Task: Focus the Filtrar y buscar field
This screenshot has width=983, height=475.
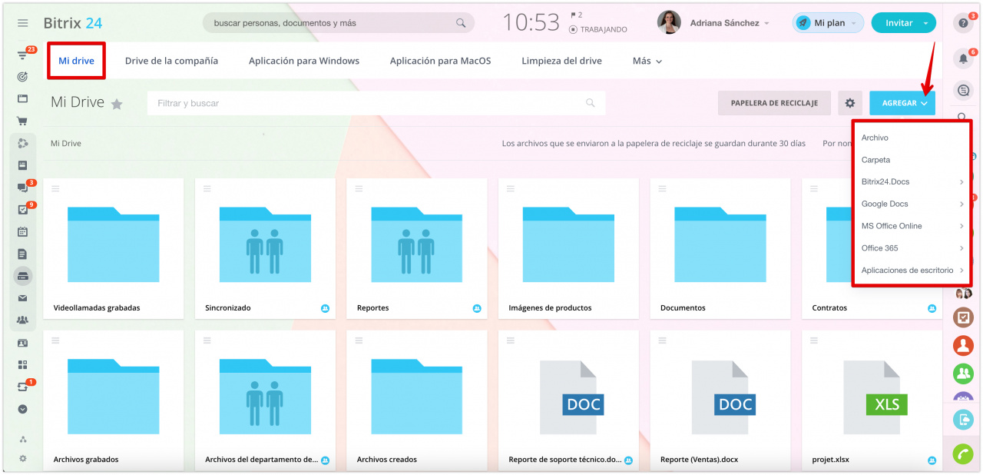Action: click(x=376, y=103)
